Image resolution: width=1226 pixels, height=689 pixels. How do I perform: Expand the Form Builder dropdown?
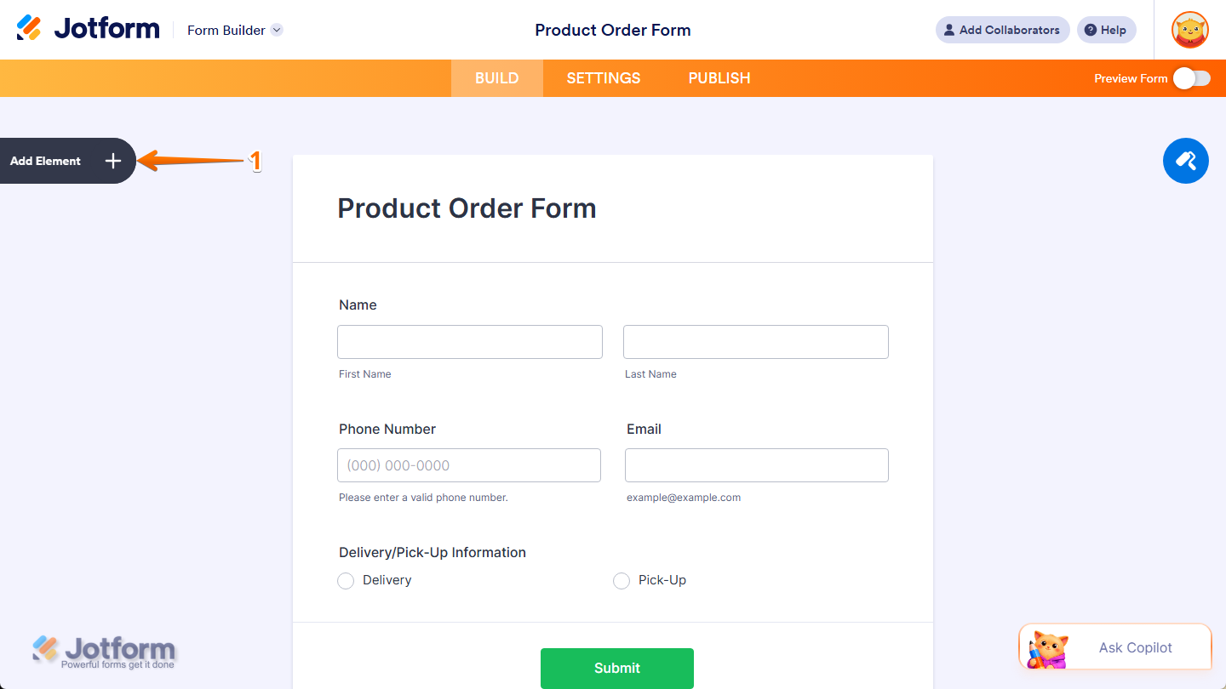click(235, 30)
